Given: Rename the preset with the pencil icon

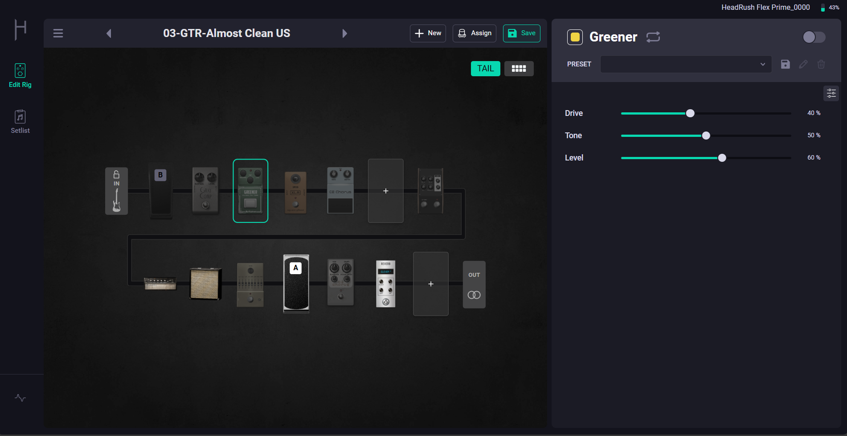Looking at the screenshot, I should pyautogui.click(x=803, y=64).
